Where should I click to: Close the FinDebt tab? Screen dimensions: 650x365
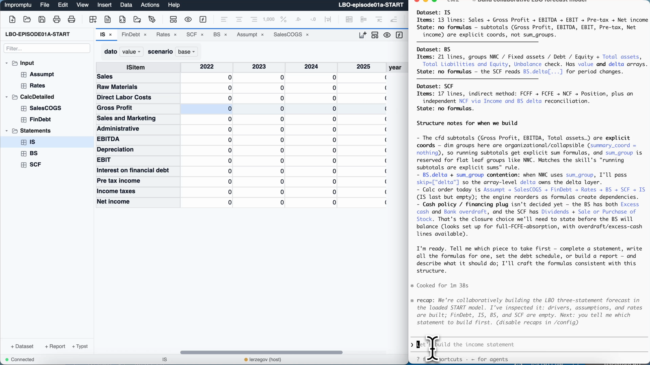(145, 35)
